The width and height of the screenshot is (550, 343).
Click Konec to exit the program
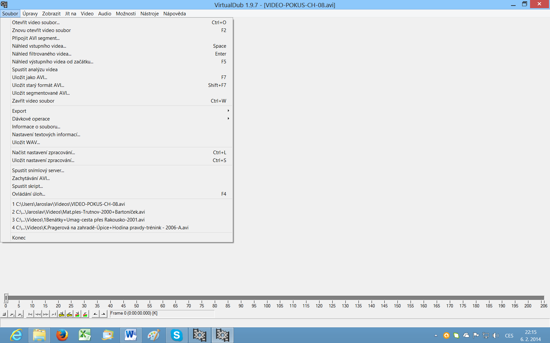pos(19,238)
